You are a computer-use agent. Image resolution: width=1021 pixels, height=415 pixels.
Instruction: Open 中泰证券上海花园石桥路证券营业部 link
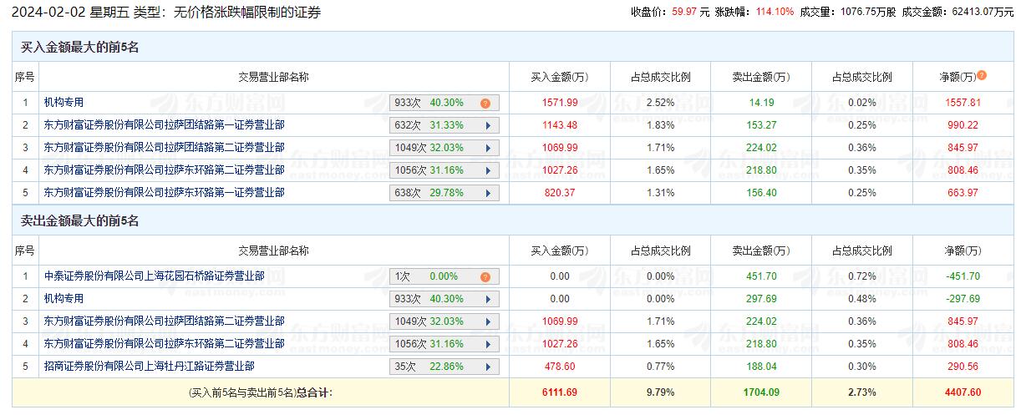[x=154, y=276]
